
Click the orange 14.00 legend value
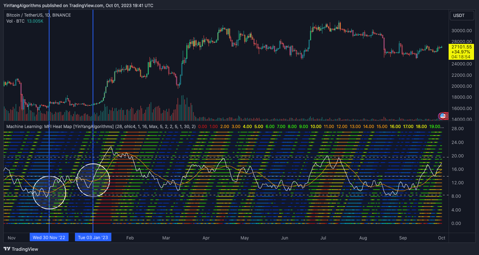coord(368,126)
